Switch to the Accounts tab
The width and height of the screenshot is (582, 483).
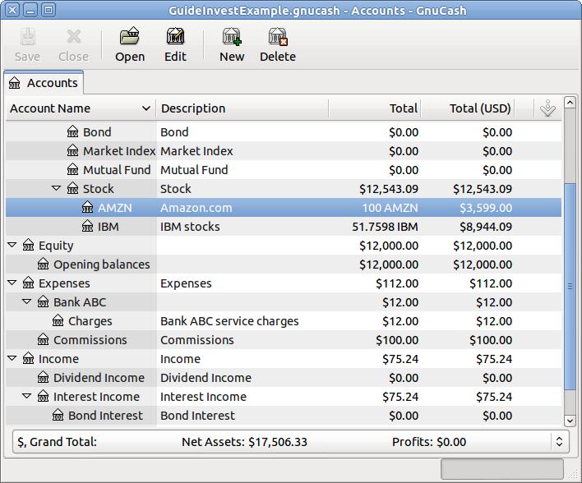click(x=44, y=83)
